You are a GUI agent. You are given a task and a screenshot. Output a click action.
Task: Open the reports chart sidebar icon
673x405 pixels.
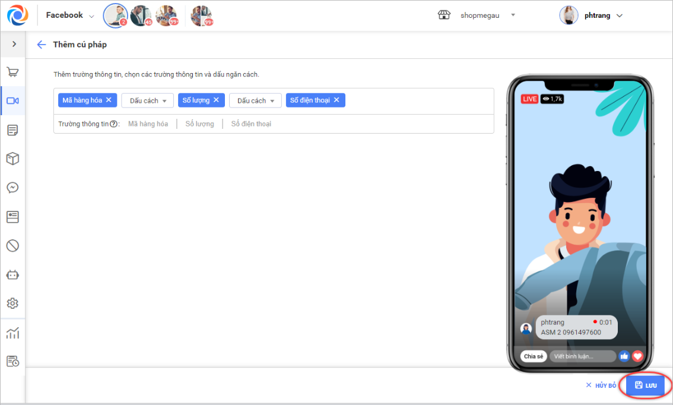[12, 333]
